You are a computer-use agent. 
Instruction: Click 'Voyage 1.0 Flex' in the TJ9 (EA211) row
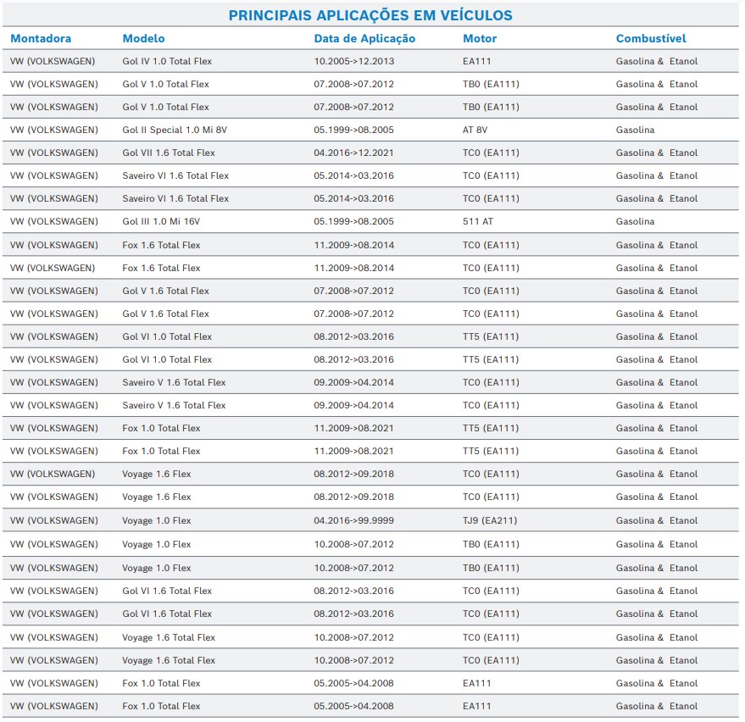(x=156, y=520)
